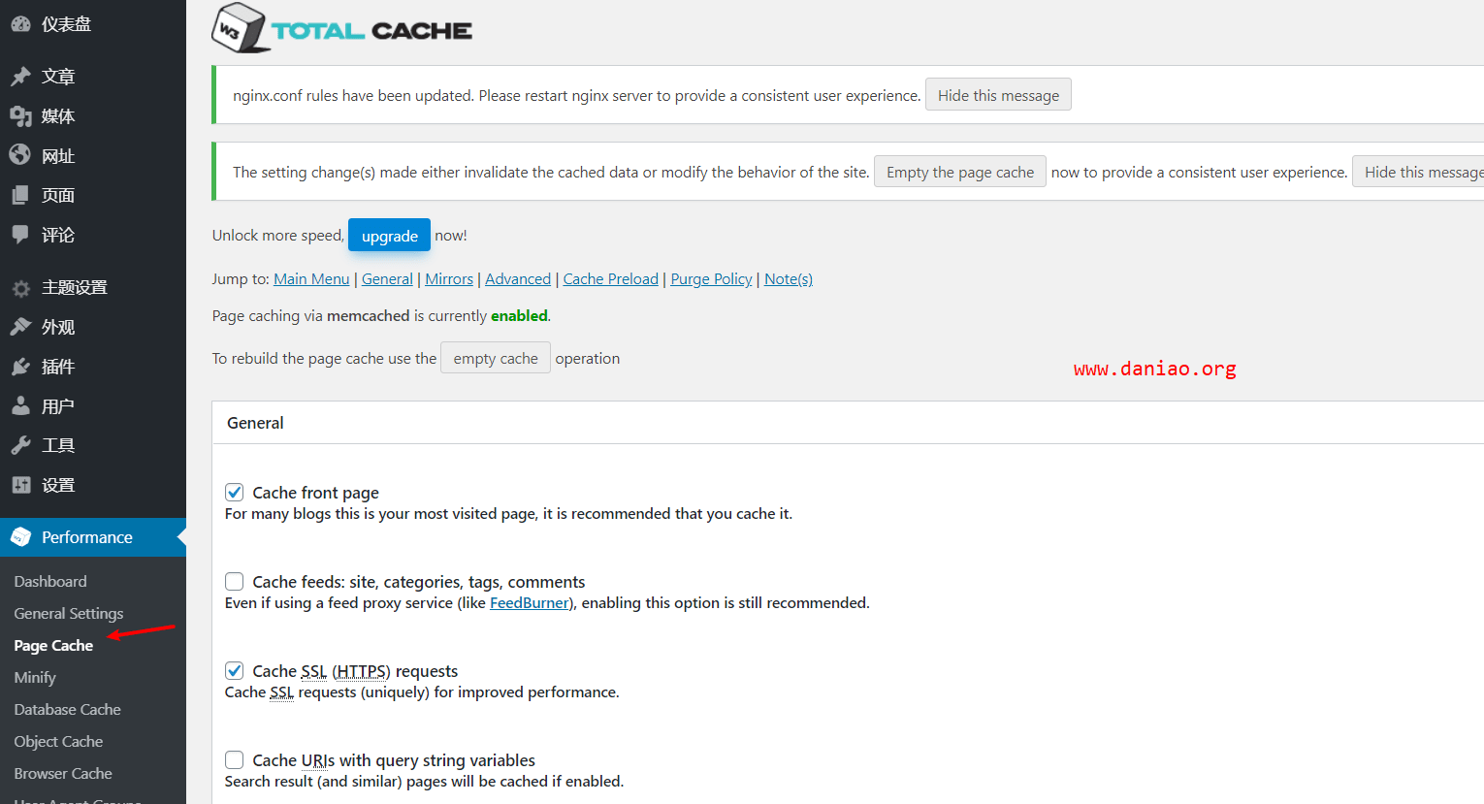Click the plug icon beside 插件

pyautogui.click(x=20, y=367)
